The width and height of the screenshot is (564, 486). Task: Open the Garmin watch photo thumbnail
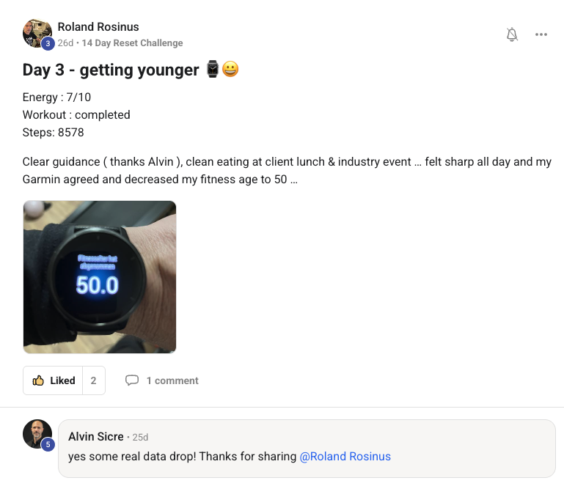pyautogui.click(x=100, y=277)
